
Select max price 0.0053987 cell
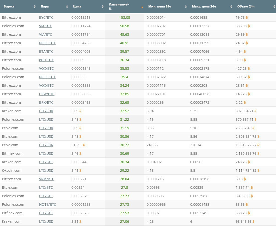point(199,196)
